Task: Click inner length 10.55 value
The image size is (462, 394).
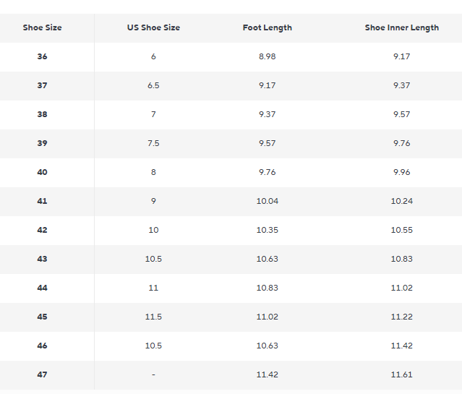Action: 401,230
